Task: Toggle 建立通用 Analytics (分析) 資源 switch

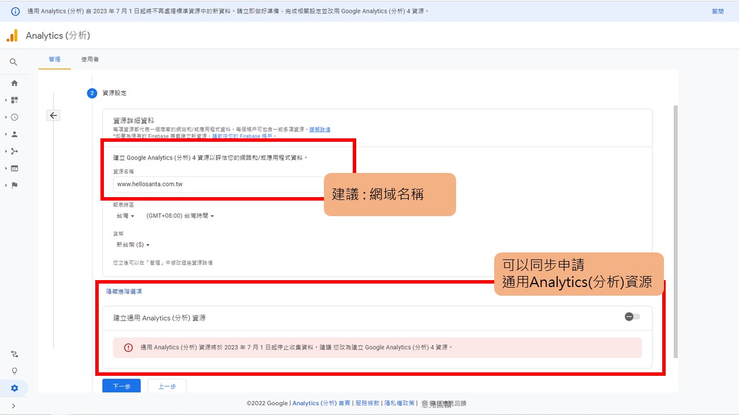Action: click(x=633, y=317)
